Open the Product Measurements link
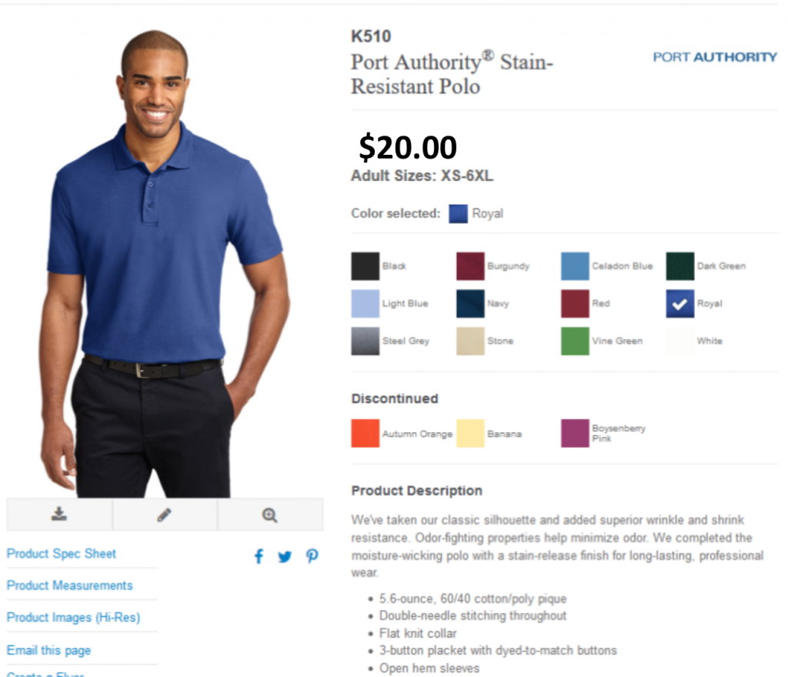Viewport: 788px width, 677px height. (70, 585)
